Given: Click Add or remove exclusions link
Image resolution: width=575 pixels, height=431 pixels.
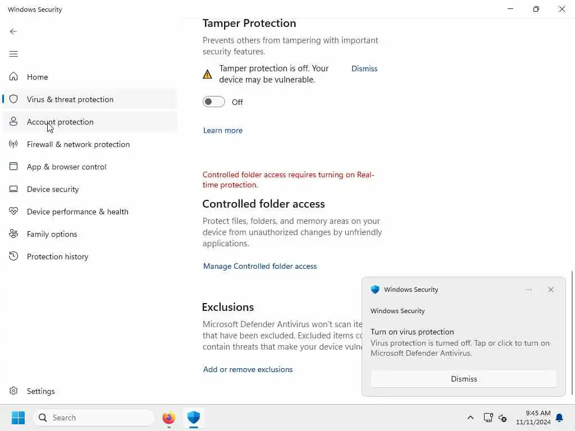Looking at the screenshot, I should pyautogui.click(x=248, y=369).
